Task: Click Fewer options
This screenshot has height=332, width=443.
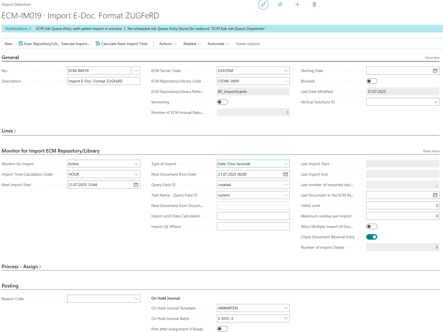Action: tap(248, 44)
